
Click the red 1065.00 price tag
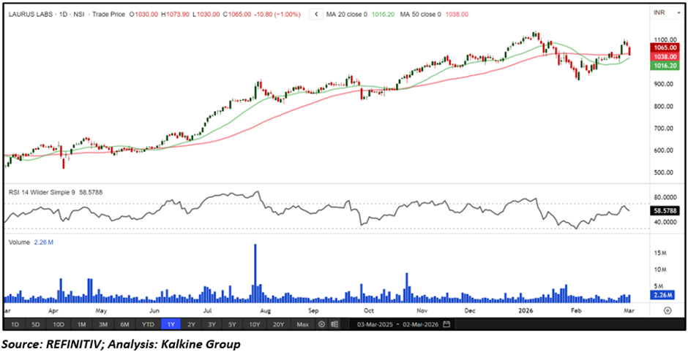(662, 48)
